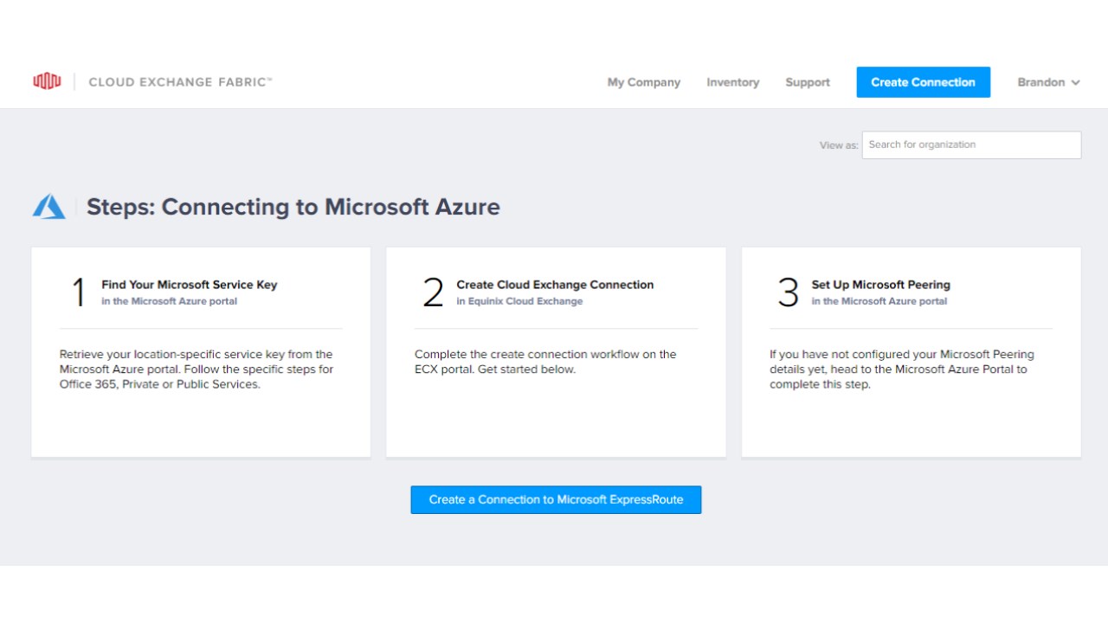1108x623 pixels.
Task: Focus the Search for organization field
Action: [971, 145]
